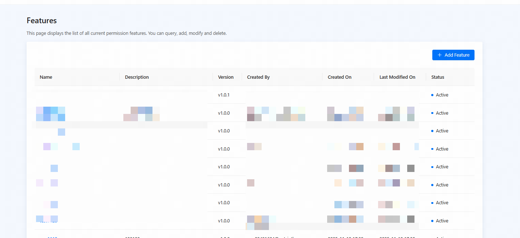Click the Status column header

click(x=438, y=77)
